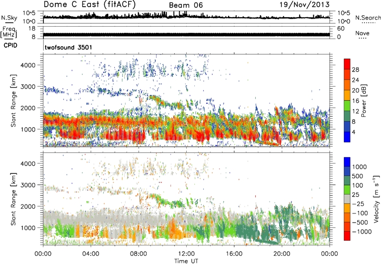The image size is (381, 264).
Task: Click the '-1000' tick on velocity colorbar
Action: (x=361, y=232)
